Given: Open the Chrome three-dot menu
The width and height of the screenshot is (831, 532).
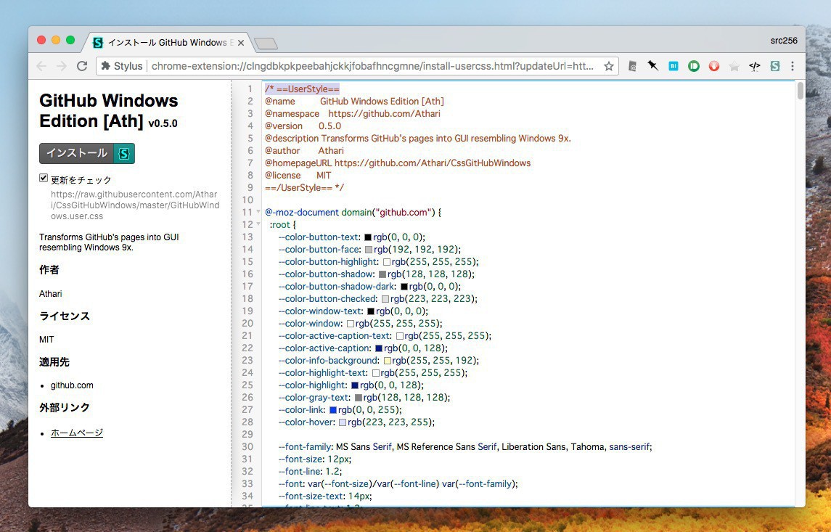Looking at the screenshot, I should point(792,66).
